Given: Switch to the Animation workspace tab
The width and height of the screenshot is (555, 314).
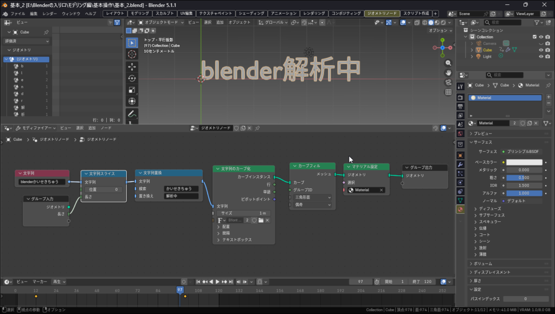Looking at the screenshot, I should [283, 14].
